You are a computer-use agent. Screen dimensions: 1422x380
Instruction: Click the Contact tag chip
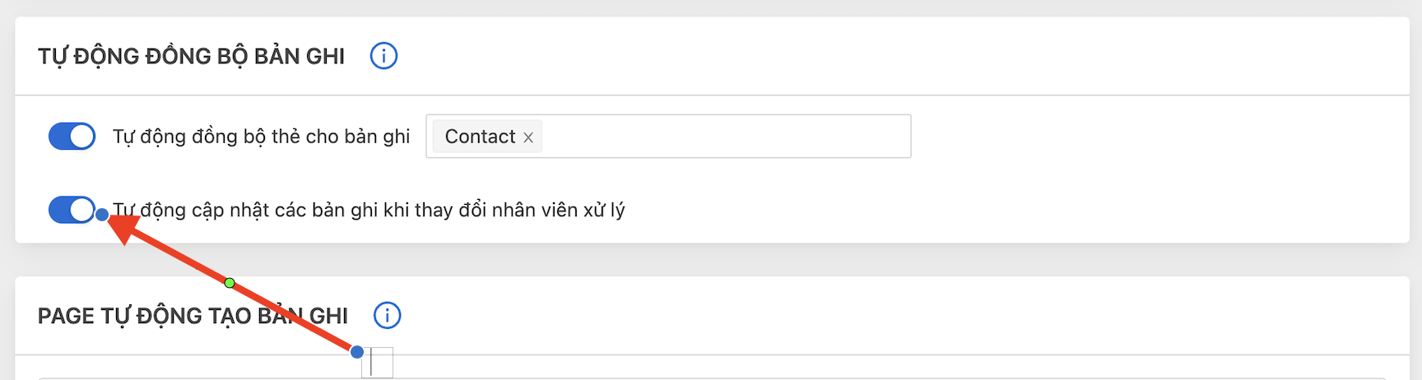coord(480,137)
